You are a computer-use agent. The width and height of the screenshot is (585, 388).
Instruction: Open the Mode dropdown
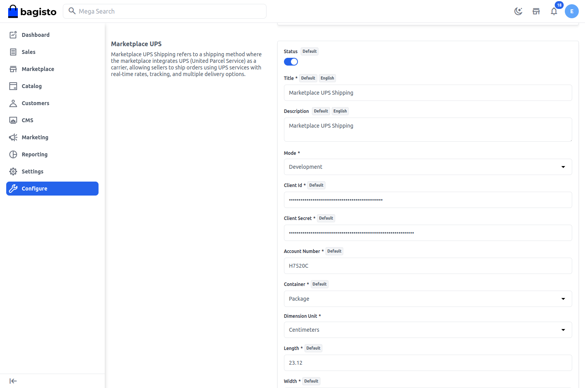428,167
